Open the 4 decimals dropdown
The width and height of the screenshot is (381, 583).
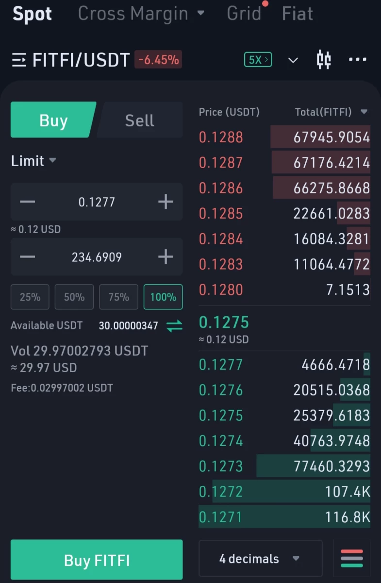coord(261,559)
